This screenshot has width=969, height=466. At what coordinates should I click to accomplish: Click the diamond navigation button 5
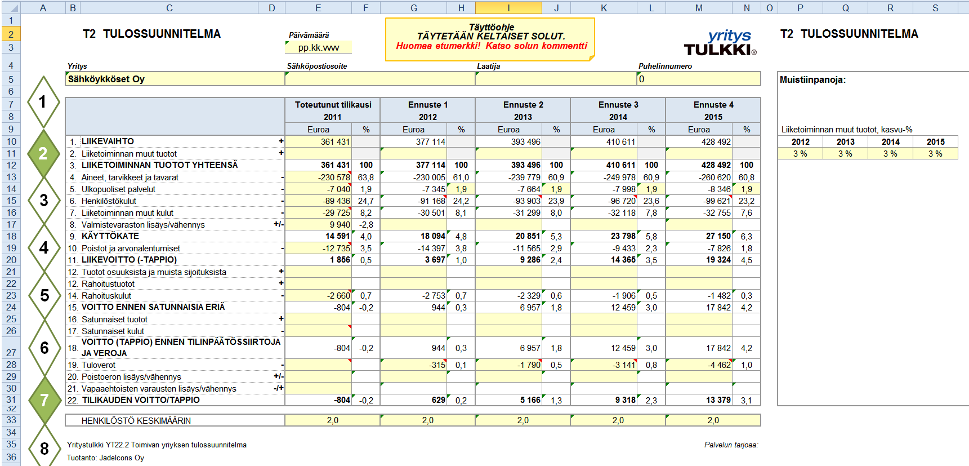[x=44, y=296]
